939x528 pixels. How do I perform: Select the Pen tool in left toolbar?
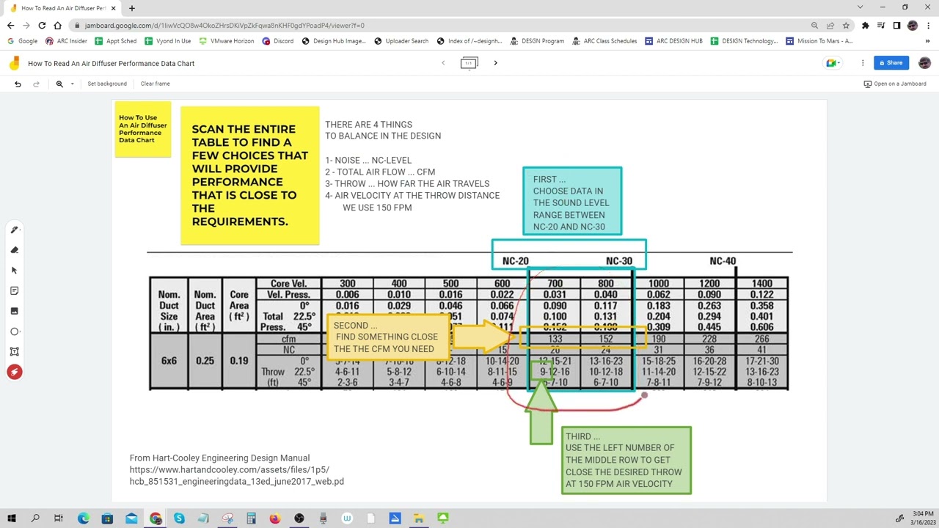pyautogui.click(x=14, y=230)
